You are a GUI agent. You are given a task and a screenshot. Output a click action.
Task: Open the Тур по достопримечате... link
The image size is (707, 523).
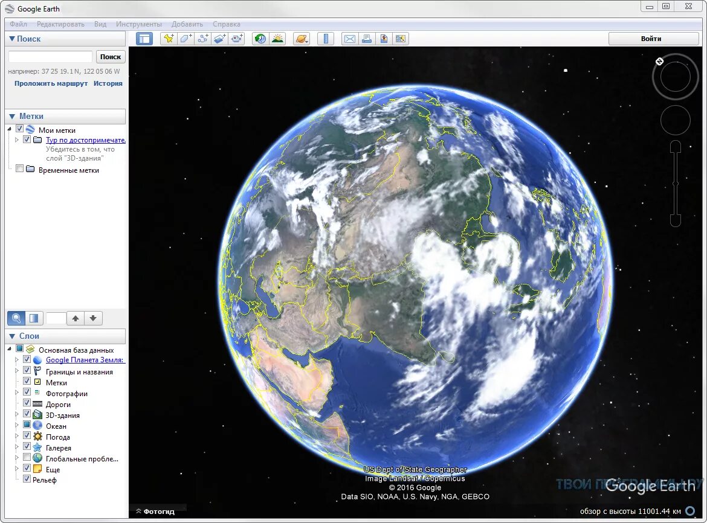86,140
